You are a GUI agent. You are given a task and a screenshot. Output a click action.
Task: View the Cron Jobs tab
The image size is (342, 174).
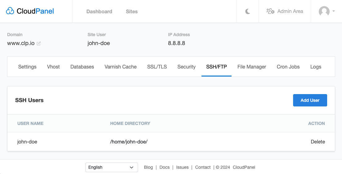pyautogui.click(x=288, y=67)
